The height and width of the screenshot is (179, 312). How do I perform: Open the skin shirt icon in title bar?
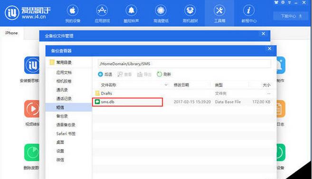tap(276, 2)
